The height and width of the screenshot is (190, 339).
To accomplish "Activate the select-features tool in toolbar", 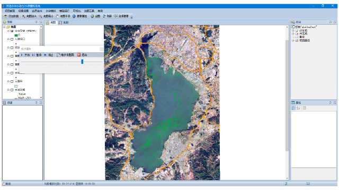I will [x=115, y=16].
